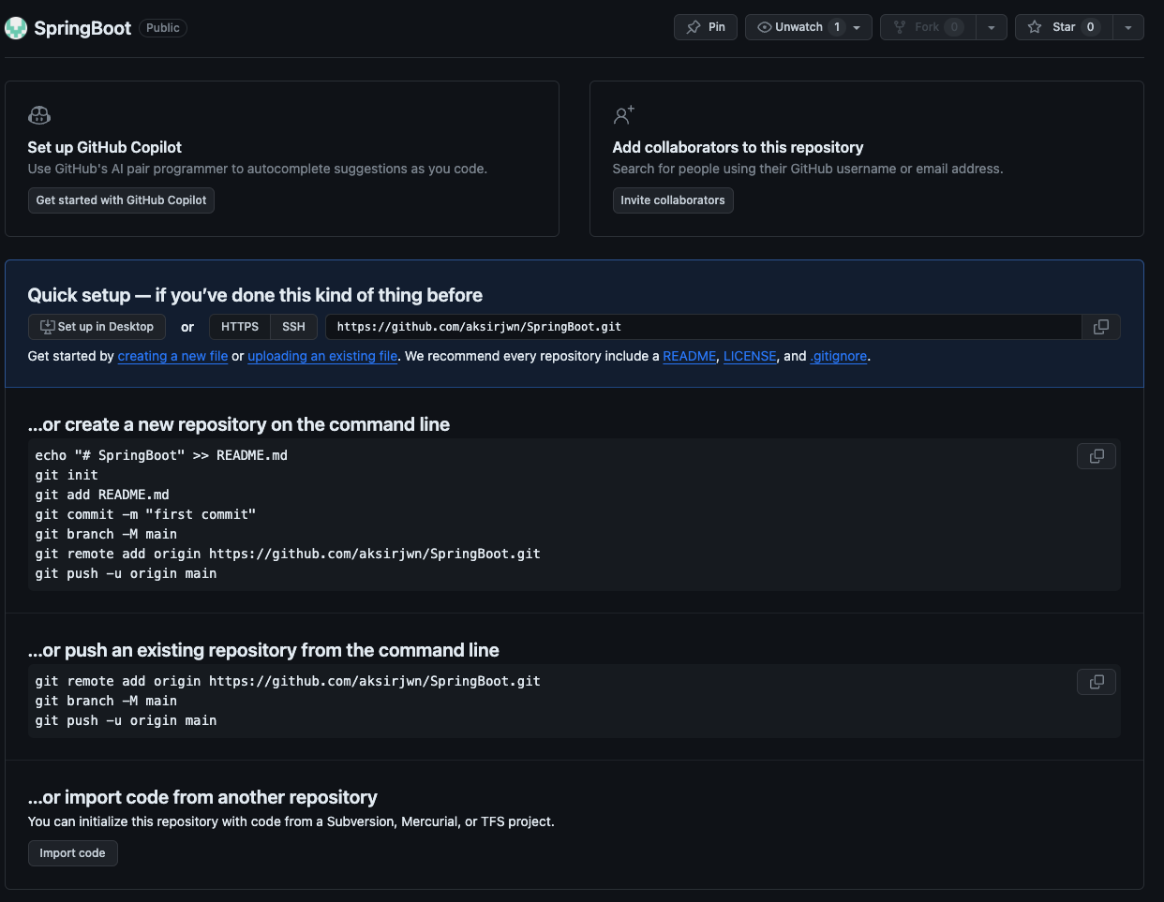Click the Unwatch count badge
1164x902 pixels.
pos(837,27)
